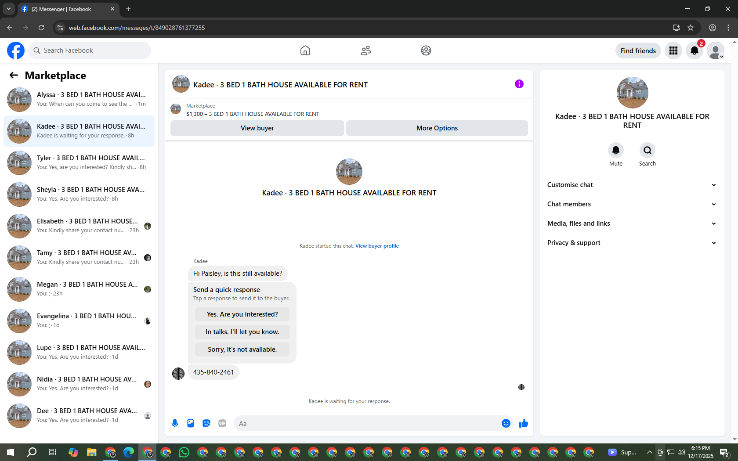Screen dimensions: 738x461
Task: Open Chrome three-dot menu
Action: tap(728, 28)
